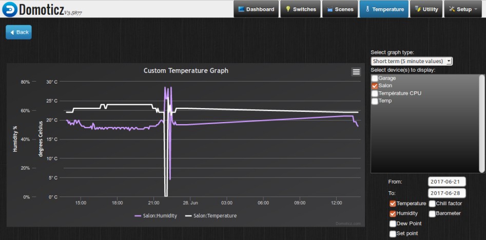Tick the Température CPU checkbox
The height and width of the screenshot is (240, 486).
click(x=375, y=93)
